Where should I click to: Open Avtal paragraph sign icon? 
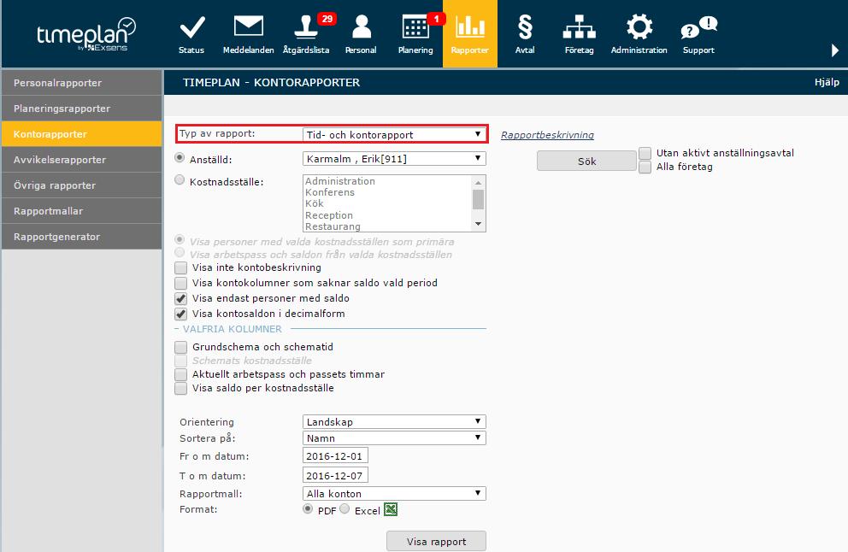pyautogui.click(x=525, y=27)
